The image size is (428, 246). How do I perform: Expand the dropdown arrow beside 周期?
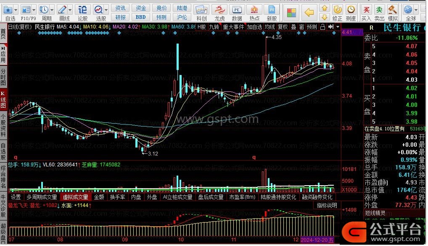pyautogui.click(x=52, y=10)
